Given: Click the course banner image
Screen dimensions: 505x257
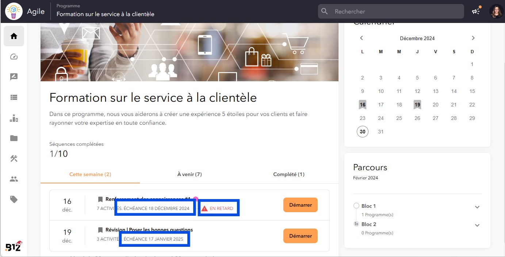Looking at the screenshot, I should (190, 52).
